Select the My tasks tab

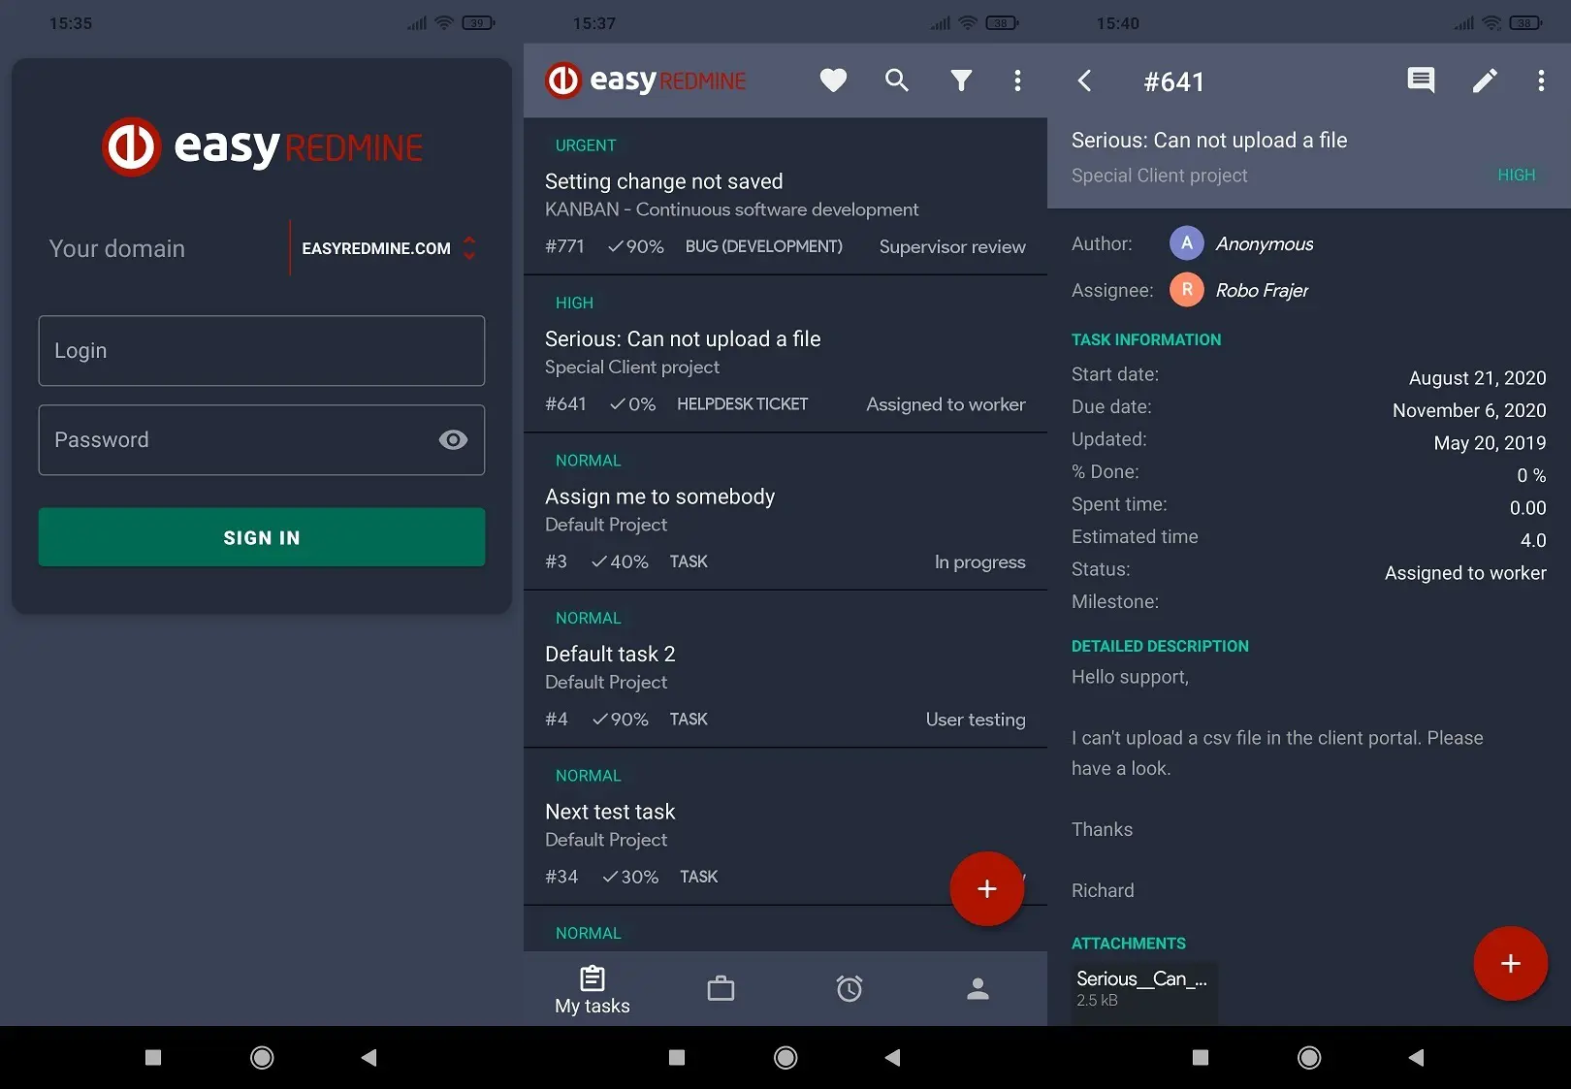[593, 989]
